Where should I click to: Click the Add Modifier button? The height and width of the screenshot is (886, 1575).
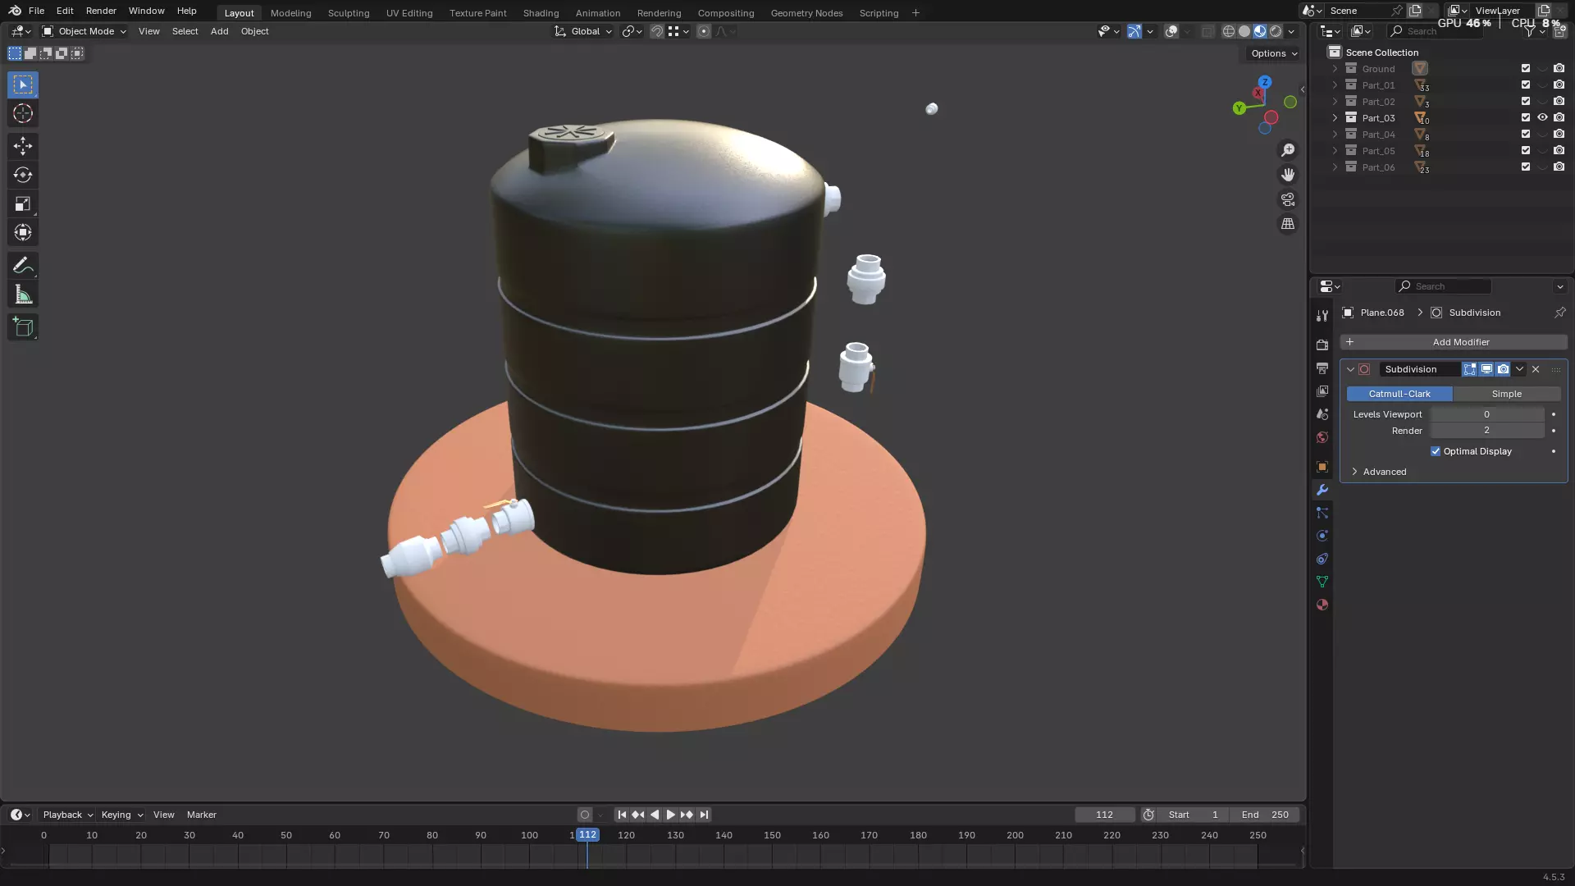click(x=1454, y=342)
